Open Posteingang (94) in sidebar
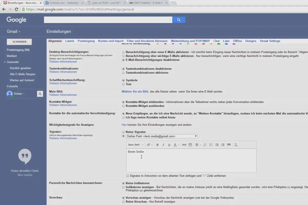The width and height of the screenshot is (308, 205). pos(18,50)
